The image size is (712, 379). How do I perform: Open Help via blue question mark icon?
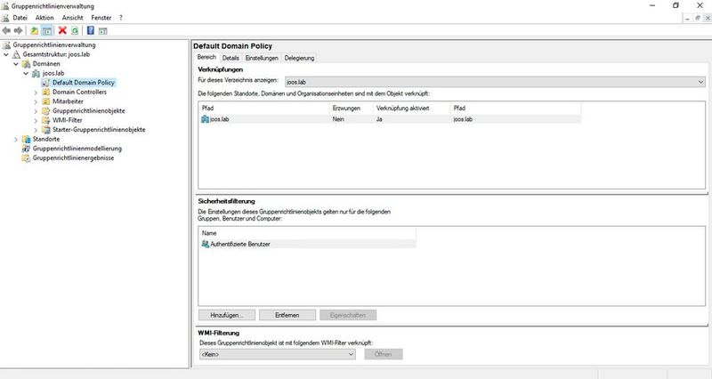[91, 30]
